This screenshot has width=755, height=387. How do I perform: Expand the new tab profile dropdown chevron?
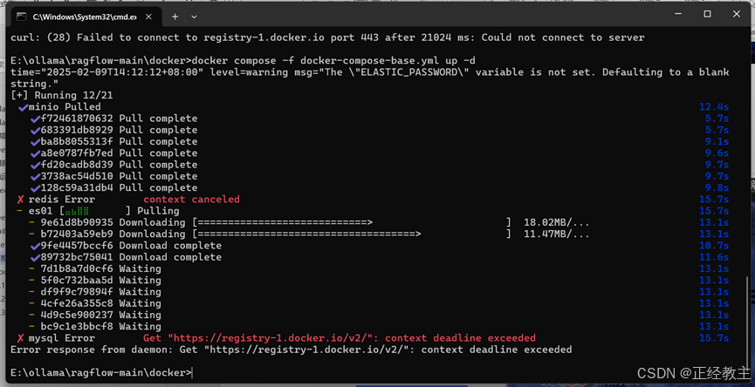point(194,17)
